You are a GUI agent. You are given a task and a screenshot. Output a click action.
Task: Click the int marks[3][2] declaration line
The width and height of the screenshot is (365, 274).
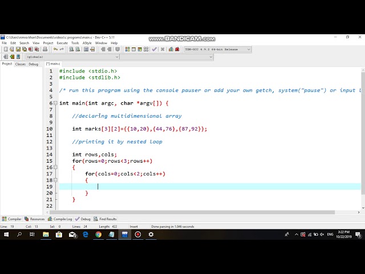tap(139, 129)
